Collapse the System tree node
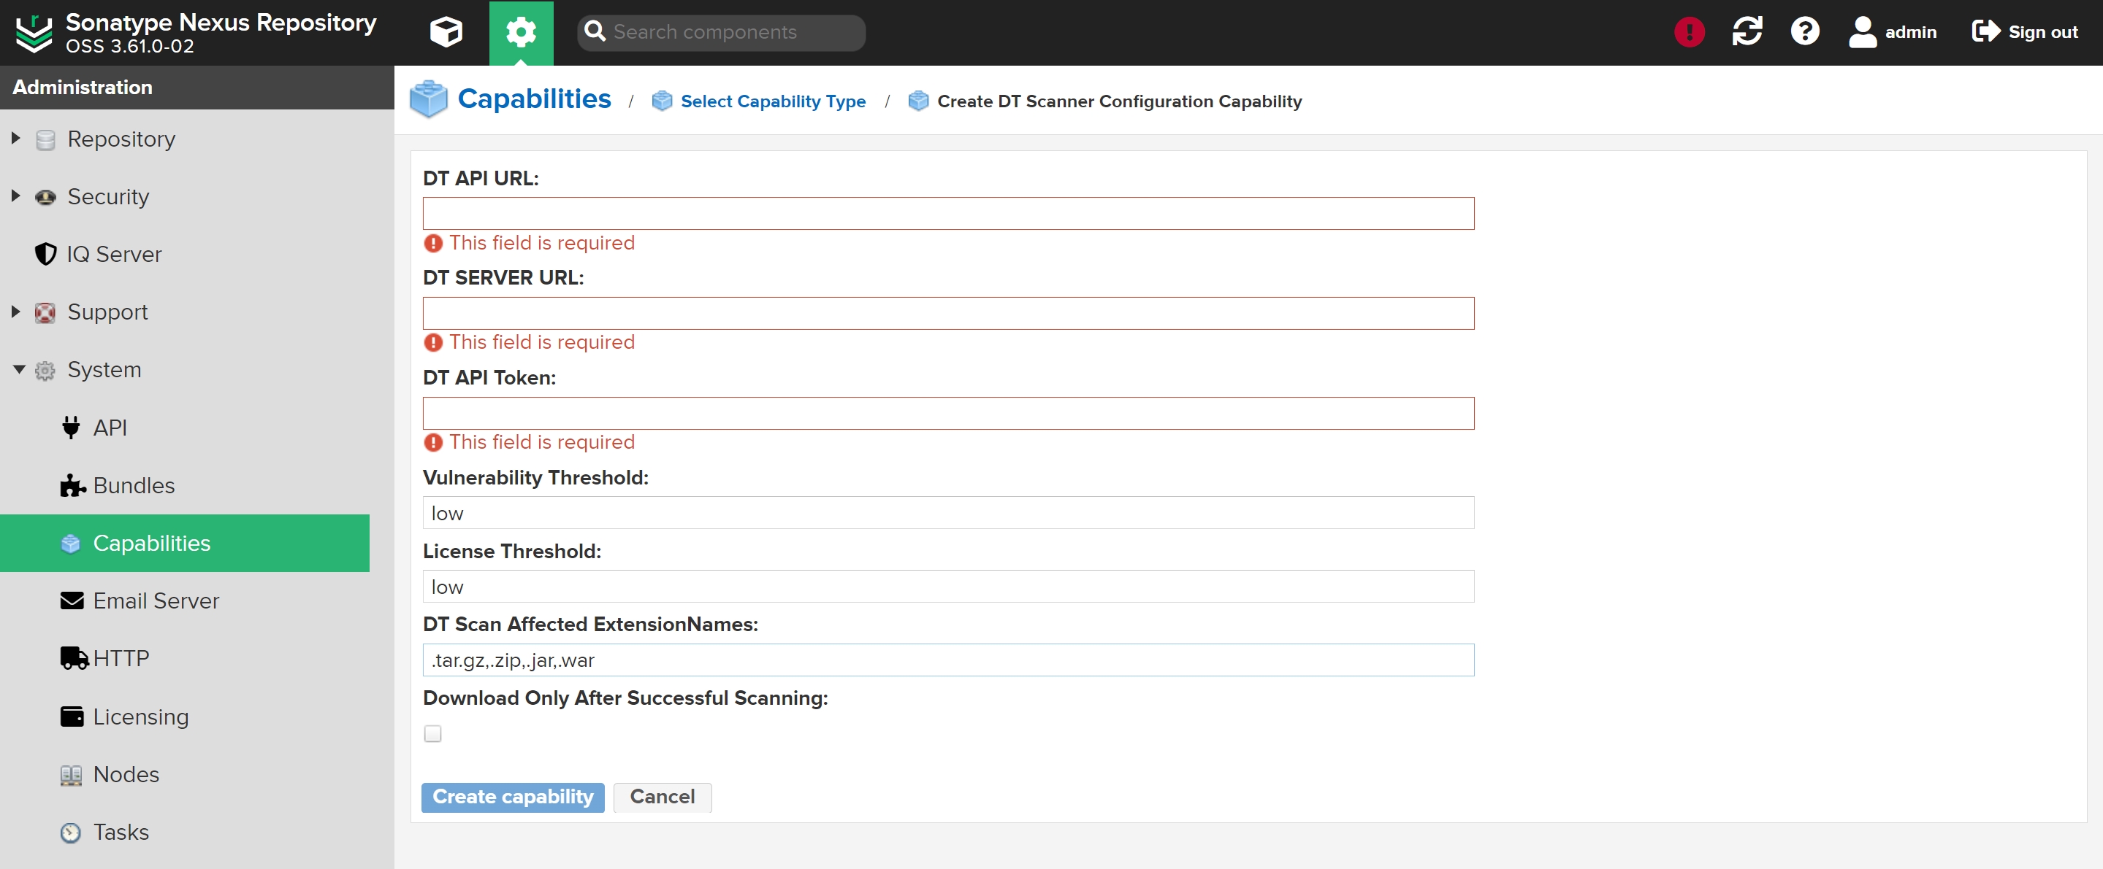This screenshot has height=869, width=2103. 19,369
